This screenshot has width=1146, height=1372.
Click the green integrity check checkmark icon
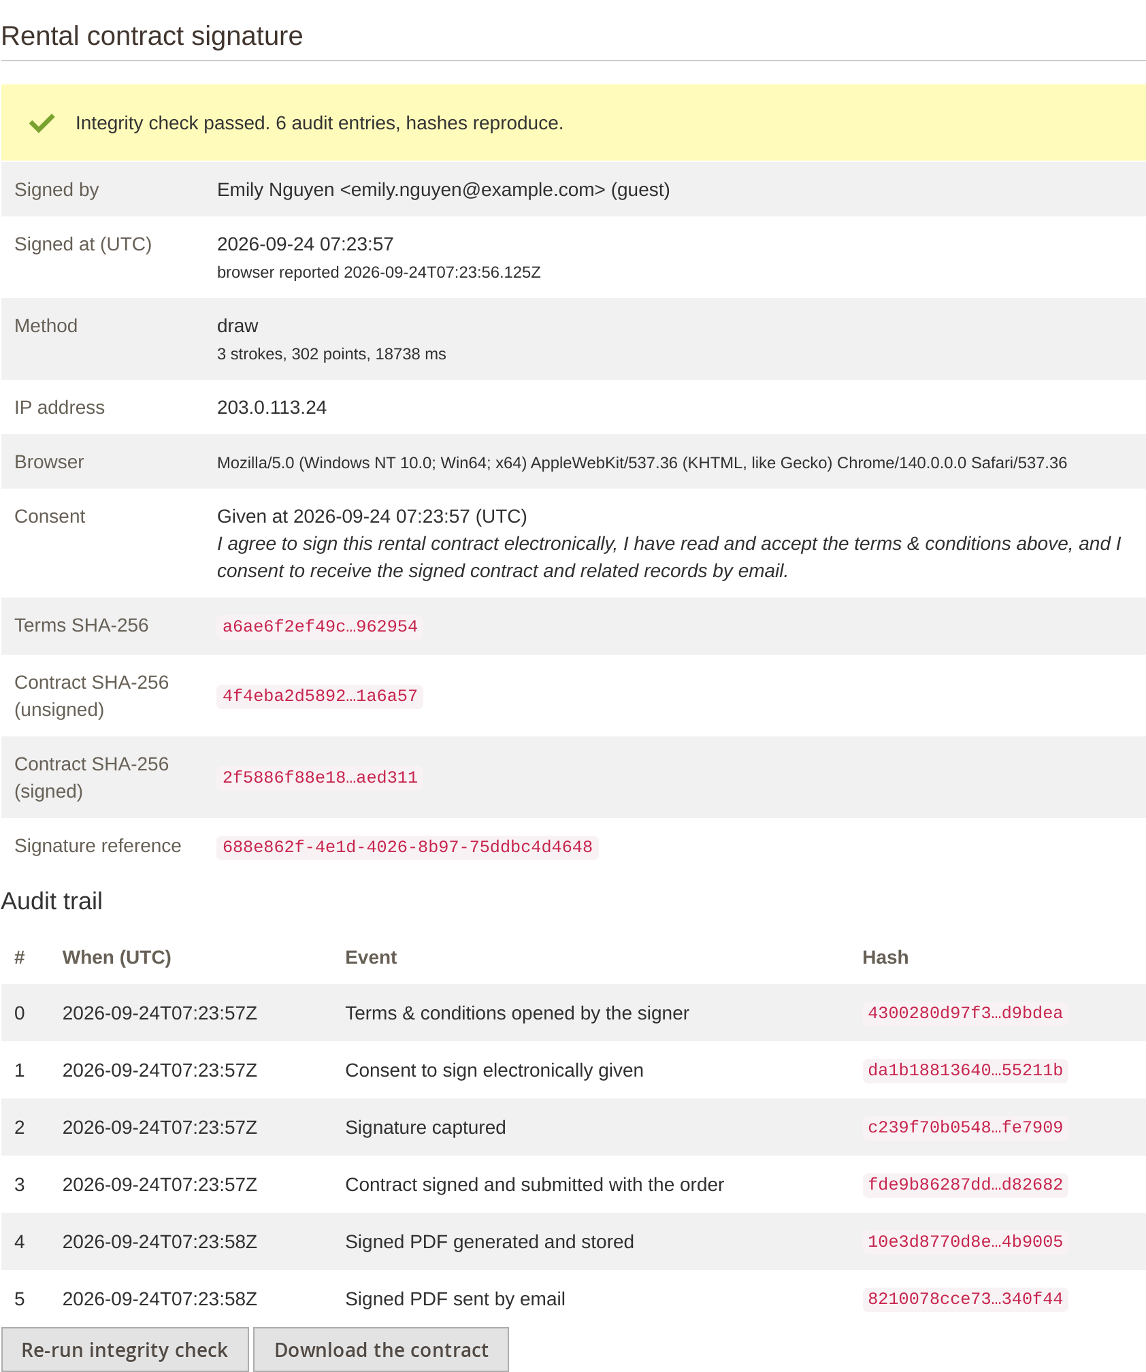pos(42,123)
